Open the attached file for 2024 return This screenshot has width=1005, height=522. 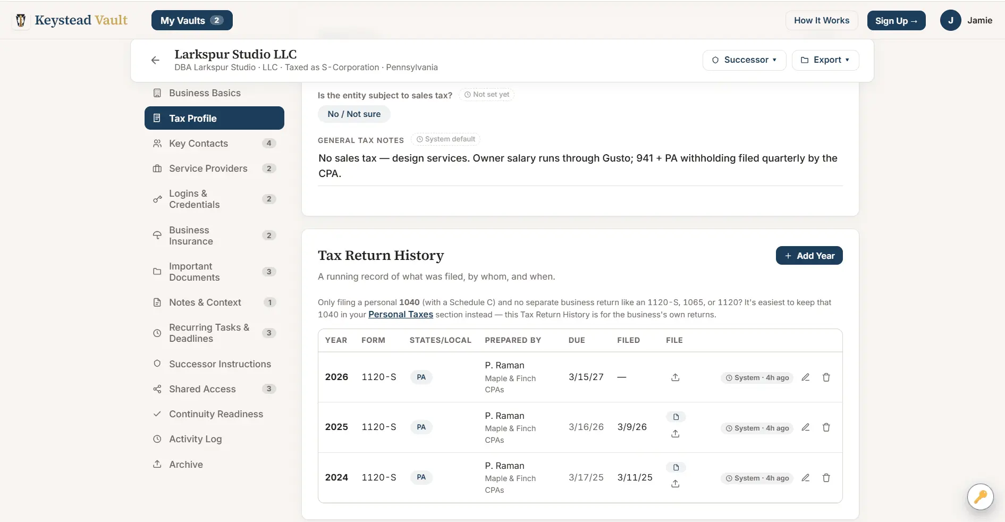(676, 467)
